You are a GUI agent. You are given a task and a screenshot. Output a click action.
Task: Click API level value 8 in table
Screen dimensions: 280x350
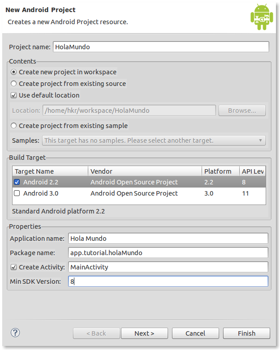[244, 182]
